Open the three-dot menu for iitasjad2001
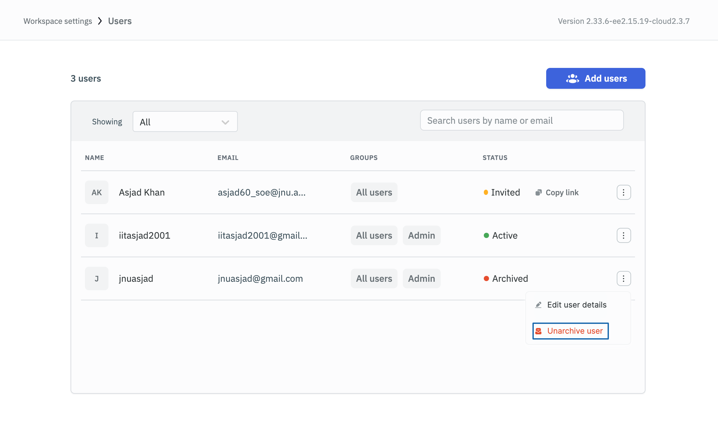Screen dimensions: 718x429 pyautogui.click(x=624, y=235)
